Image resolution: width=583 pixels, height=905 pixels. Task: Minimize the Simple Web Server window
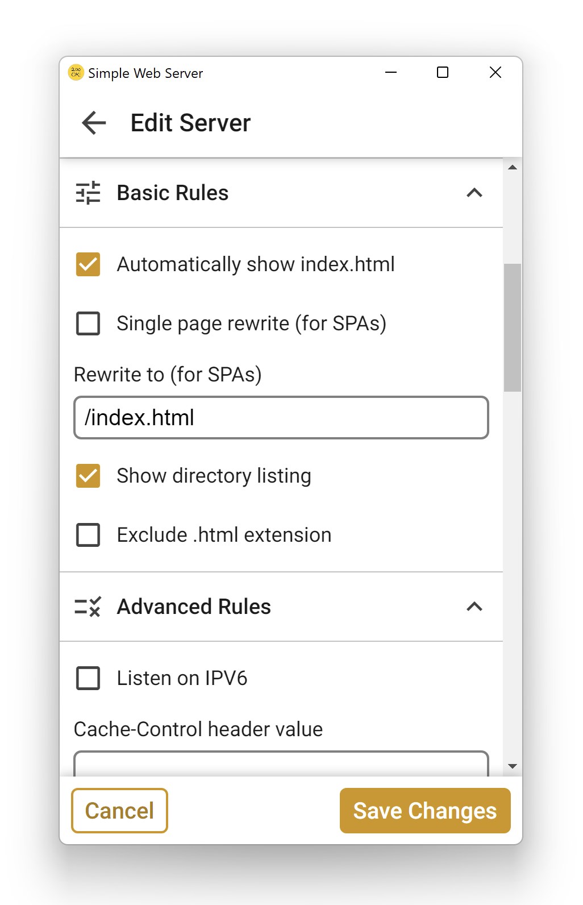coord(391,73)
